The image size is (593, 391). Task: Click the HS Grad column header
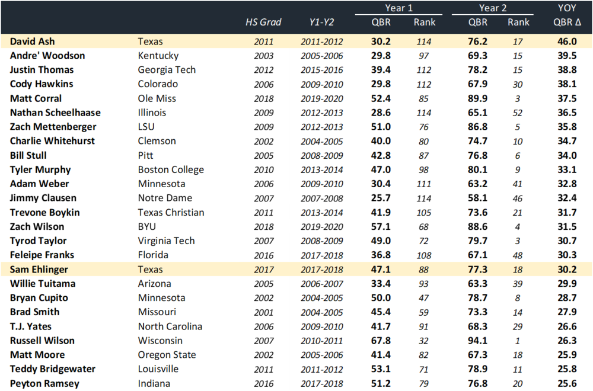pos(263,23)
